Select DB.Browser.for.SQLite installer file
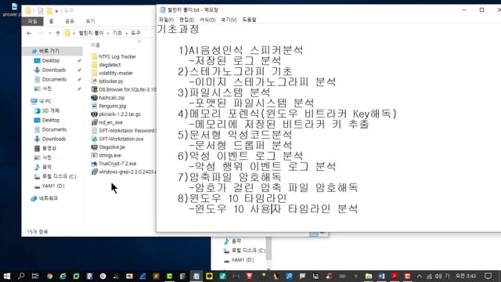 coord(124,89)
